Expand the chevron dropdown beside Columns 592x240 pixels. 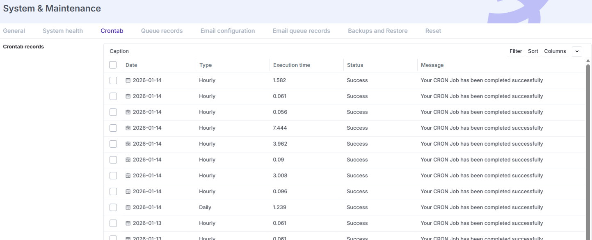[x=577, y=51]
